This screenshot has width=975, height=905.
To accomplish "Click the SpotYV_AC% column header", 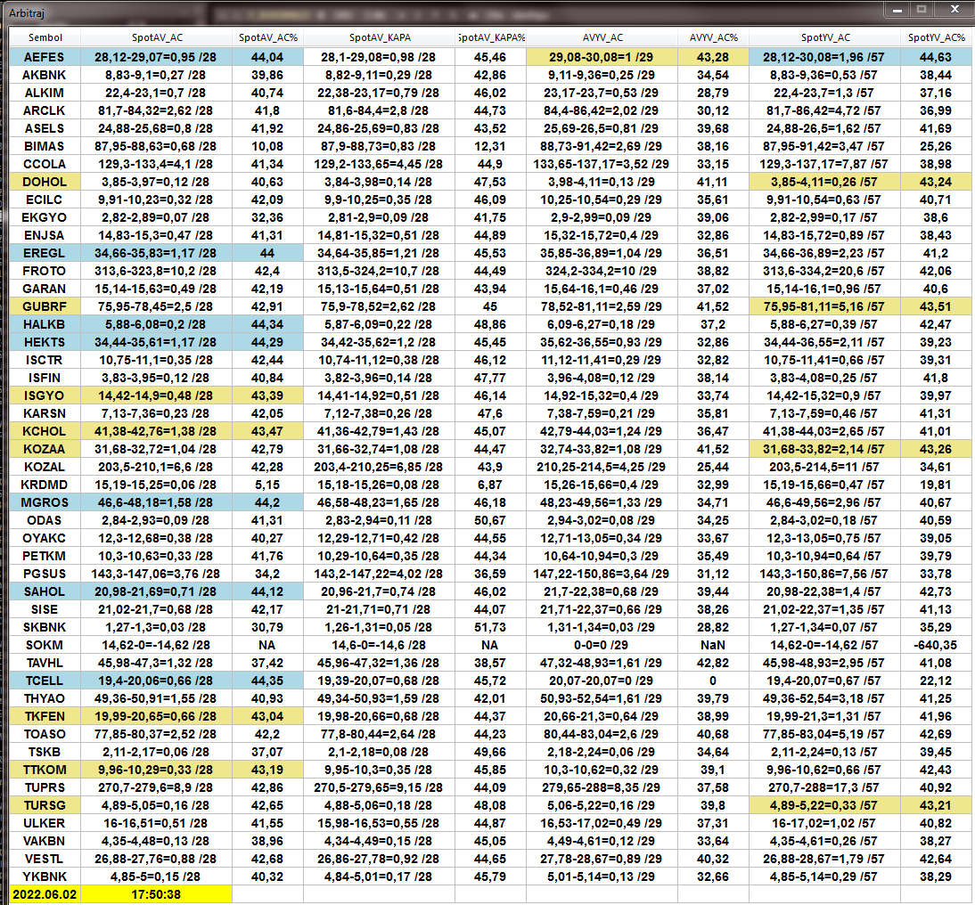I will pyautogui.click(x=936, y=37).
